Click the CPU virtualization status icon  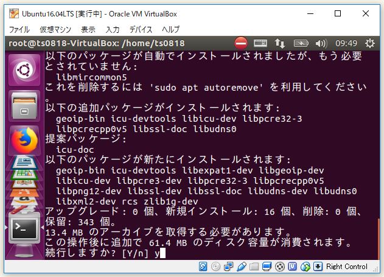pos(292,267)
